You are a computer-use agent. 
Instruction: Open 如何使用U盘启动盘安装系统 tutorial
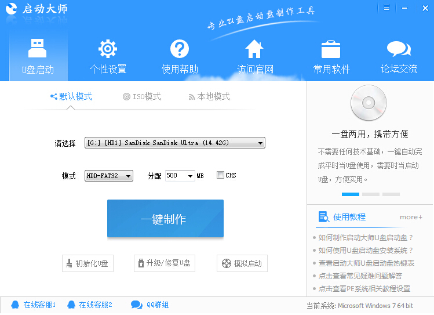coord(366,251)
